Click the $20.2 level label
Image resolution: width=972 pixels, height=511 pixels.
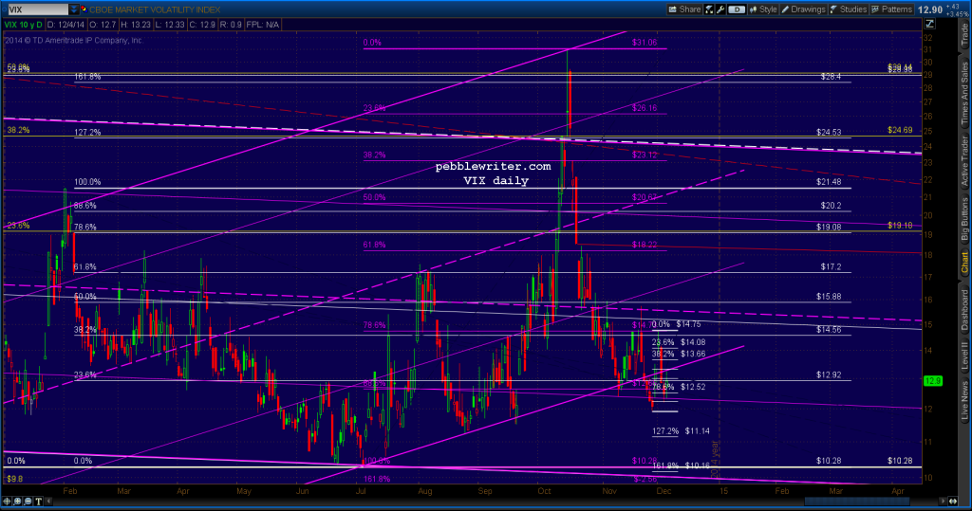click(x=831, y=206)
